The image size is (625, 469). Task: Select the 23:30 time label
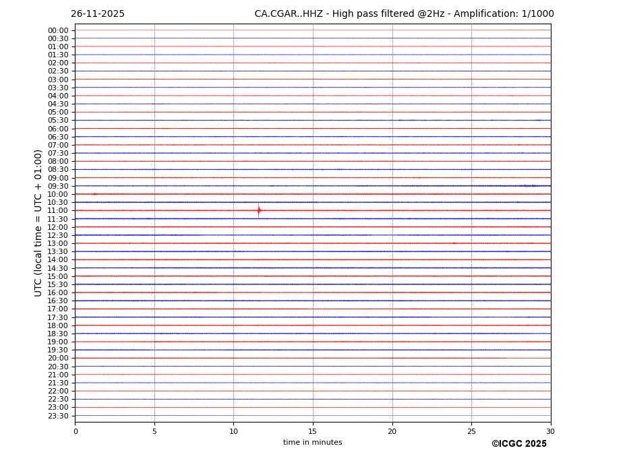point(58,416)
